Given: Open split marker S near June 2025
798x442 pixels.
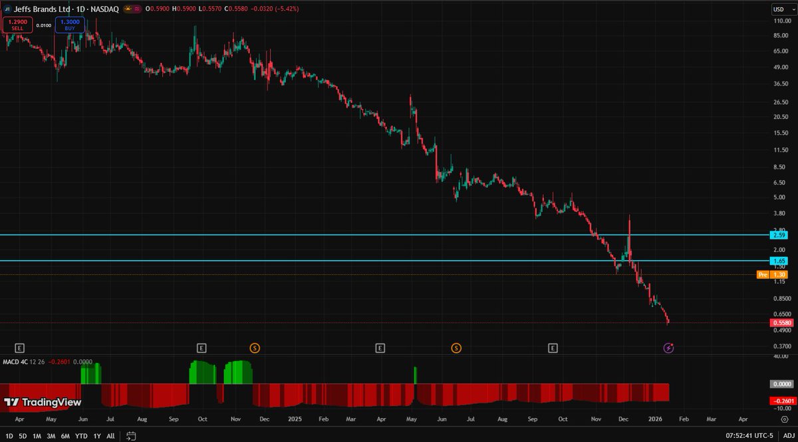Looking at the screenshot, I should point(456,348).
